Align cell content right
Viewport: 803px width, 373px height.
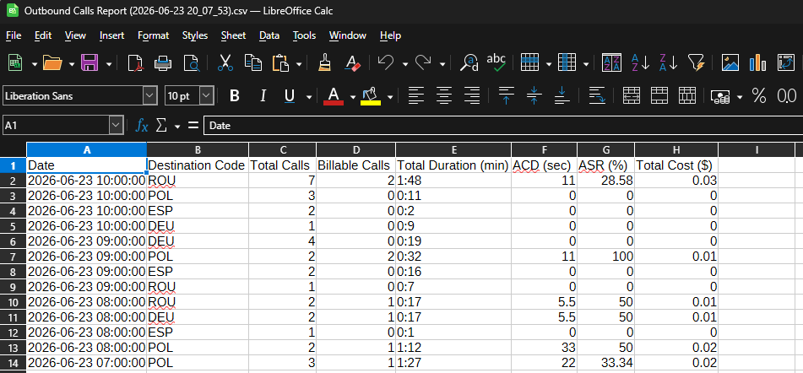point(472,95)
